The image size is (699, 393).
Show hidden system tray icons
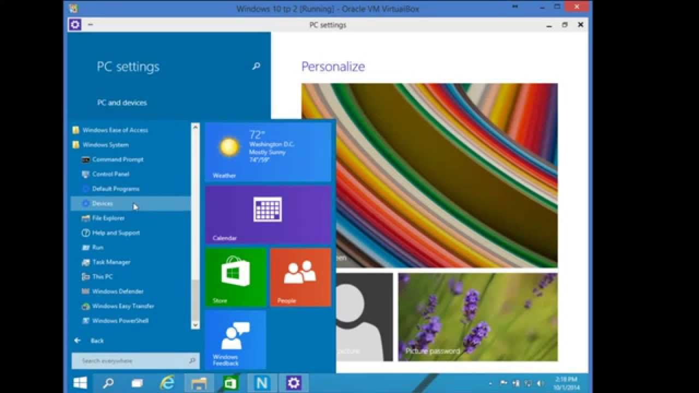[490, 383]
